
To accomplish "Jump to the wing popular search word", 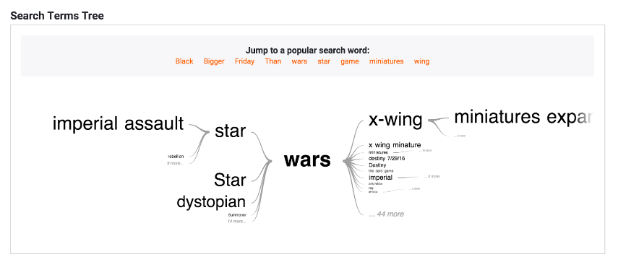I will pyautogui.click(x=421, y=61).
